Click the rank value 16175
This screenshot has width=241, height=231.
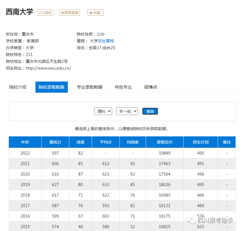[165, 216]
